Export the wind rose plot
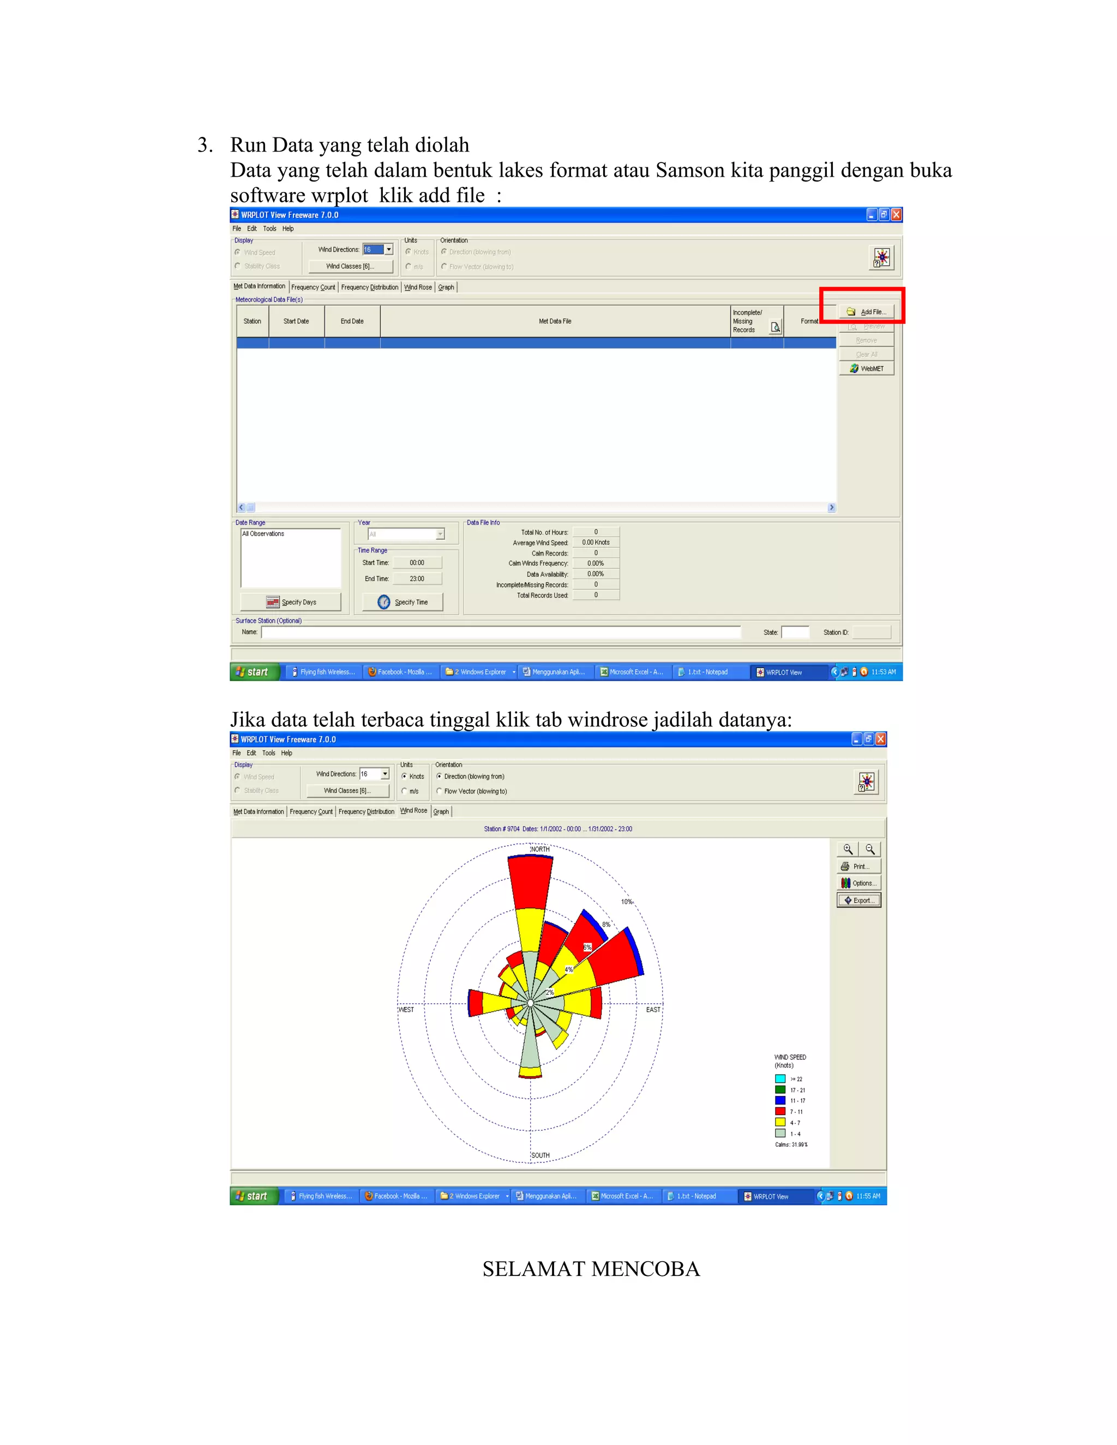Viewport: 1117px width, 1445px height. (859, 900)
